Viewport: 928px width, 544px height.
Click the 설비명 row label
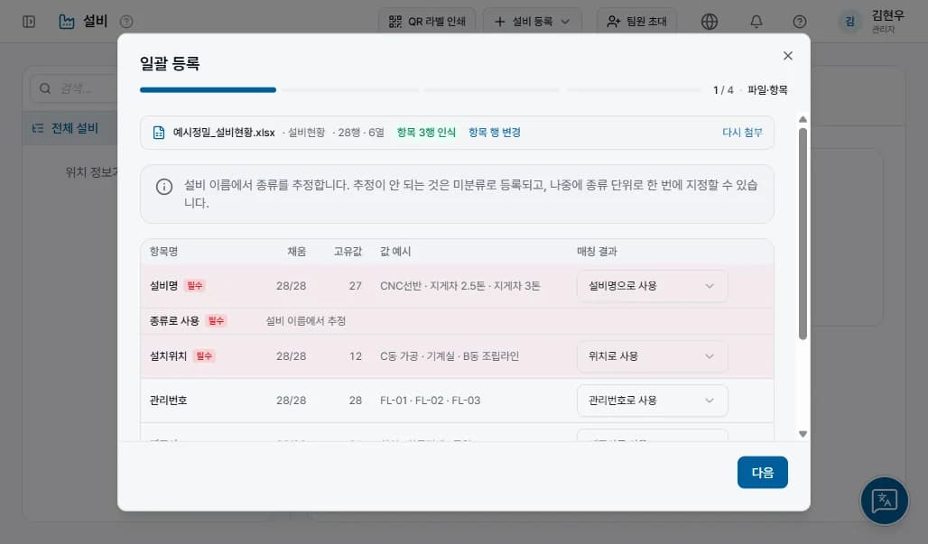(163, 286)
